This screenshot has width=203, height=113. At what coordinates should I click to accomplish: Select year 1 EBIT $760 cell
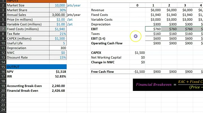point(153,29)
